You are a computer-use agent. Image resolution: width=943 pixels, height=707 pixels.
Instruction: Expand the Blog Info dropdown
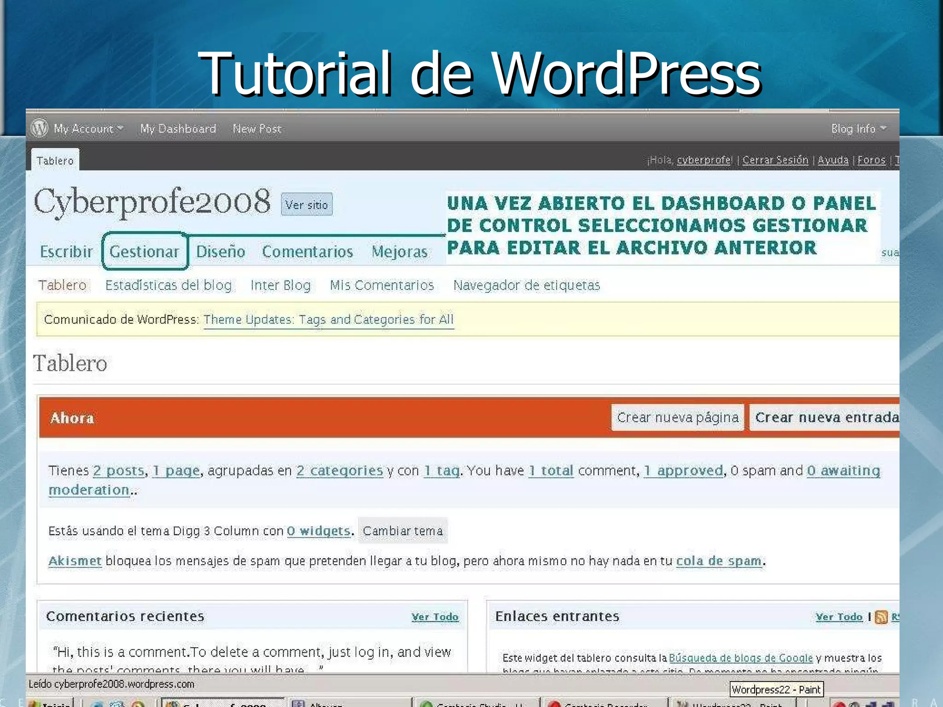coord(858,129)
